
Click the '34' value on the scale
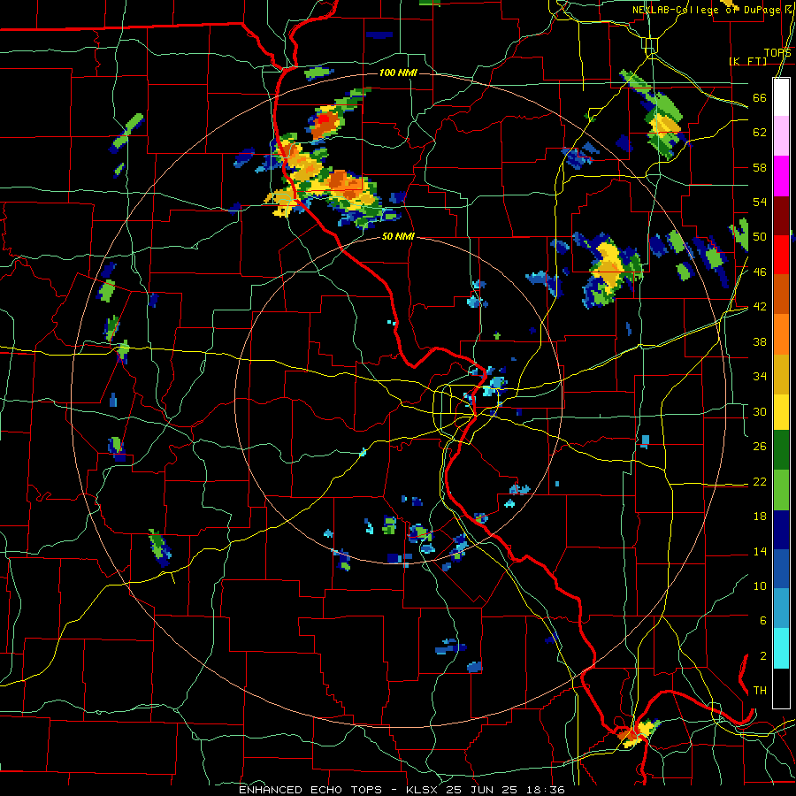tap(760, 376)
